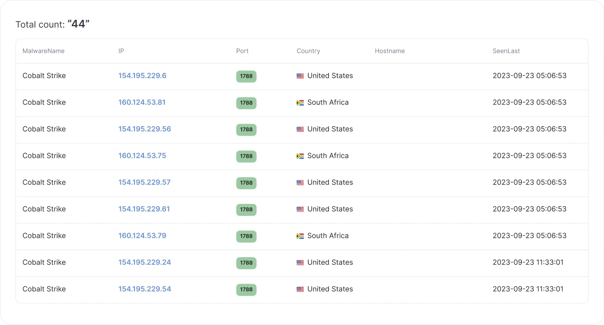The image size is (604, 325).
Task: Open the IP address 160.124.53.81
Action: 142,102
